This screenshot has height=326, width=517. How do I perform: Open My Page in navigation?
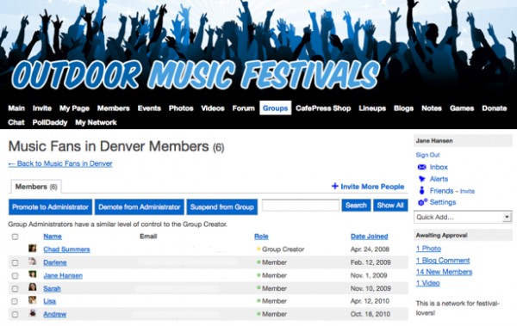tap(74, 108)
